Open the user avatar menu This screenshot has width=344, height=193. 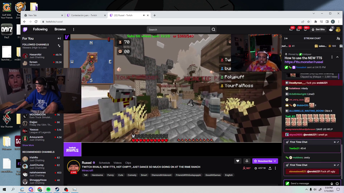click(338, 29)
